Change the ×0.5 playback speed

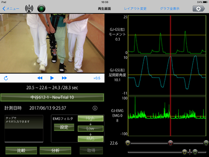pyautogui.click(x=97, y=78)
